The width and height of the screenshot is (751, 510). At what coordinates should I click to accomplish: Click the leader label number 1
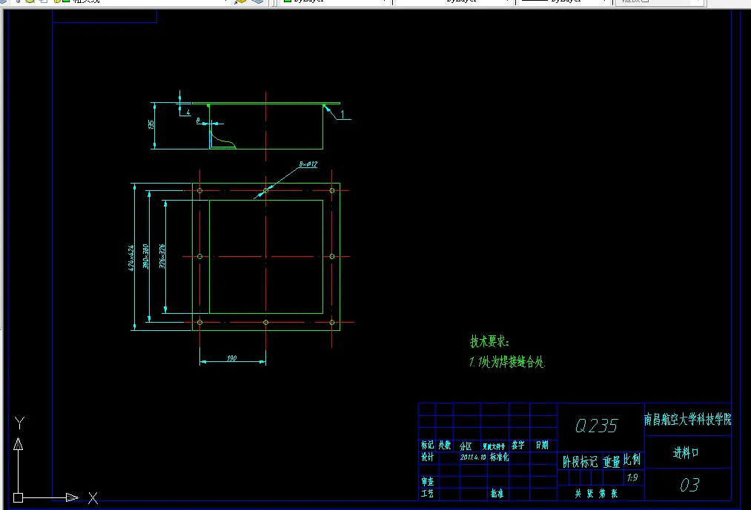(342, 114)
